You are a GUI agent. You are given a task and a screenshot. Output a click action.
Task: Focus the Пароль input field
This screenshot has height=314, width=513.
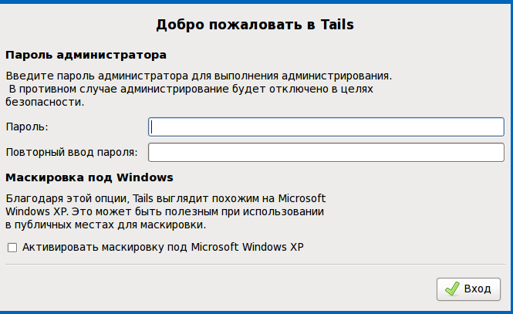coord(326,127)
